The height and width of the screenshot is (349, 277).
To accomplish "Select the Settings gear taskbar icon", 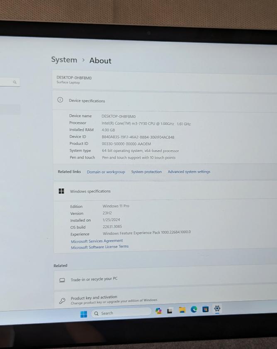I will pyautogui.click(x=217, y=308).
